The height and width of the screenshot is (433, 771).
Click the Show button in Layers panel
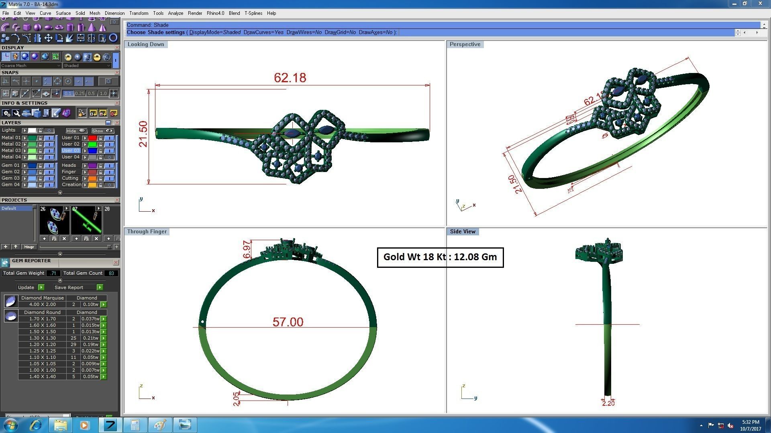[102, 131]
